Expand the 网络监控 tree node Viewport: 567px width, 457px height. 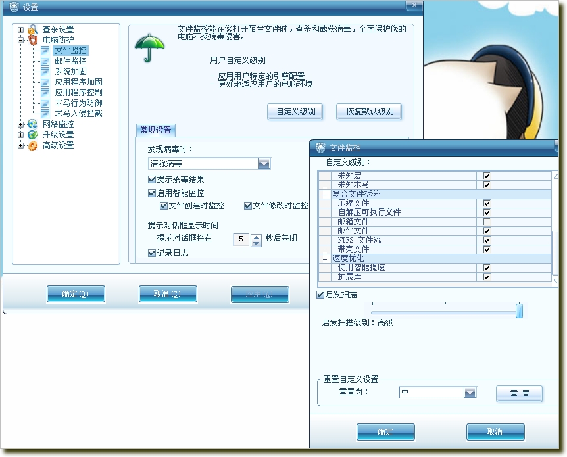pos(20,124)
